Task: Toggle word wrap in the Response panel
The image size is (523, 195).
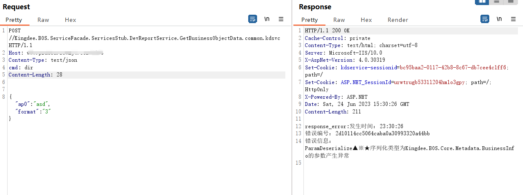Action: [x=485, y=19]
